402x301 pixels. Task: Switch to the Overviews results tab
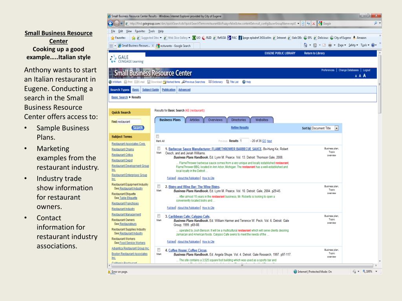point(216,120)
